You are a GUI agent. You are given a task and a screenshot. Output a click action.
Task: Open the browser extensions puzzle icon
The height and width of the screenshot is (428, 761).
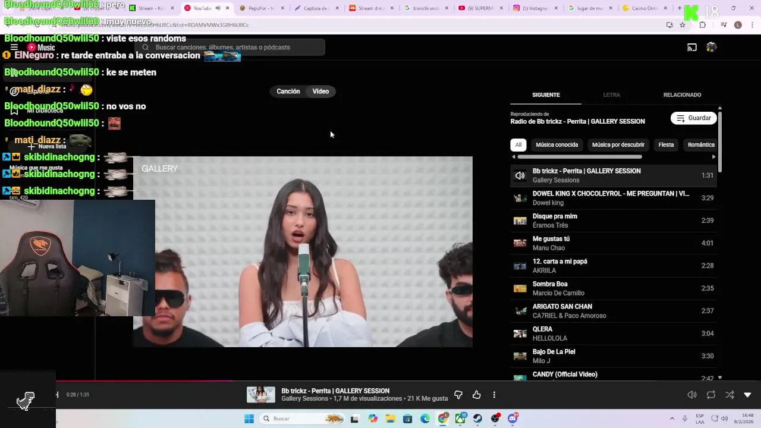tap(702, 25)
